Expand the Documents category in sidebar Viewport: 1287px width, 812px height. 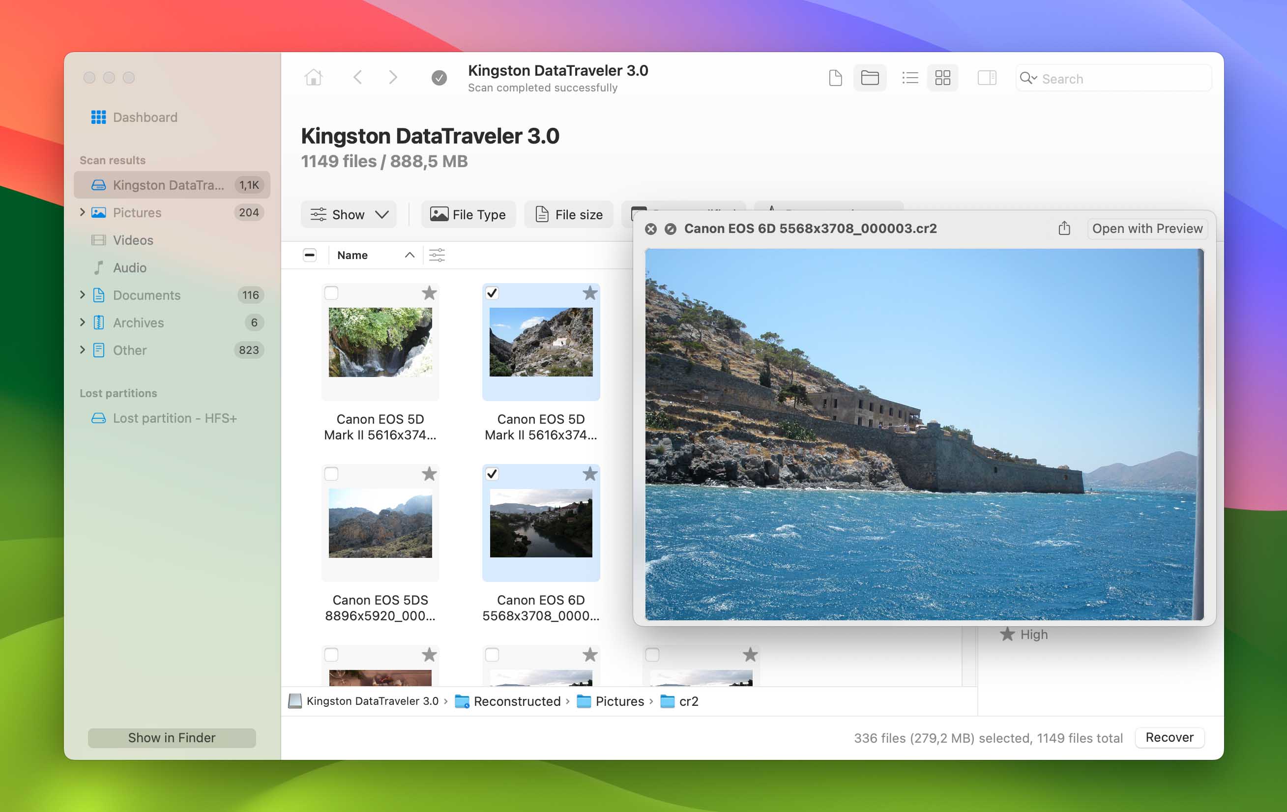pyautogui.click(x=82, y=295)
